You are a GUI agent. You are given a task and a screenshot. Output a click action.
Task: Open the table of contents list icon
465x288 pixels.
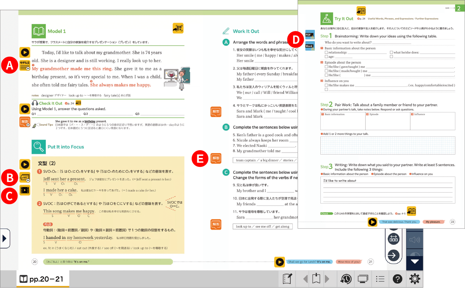[x=380, y=279]
